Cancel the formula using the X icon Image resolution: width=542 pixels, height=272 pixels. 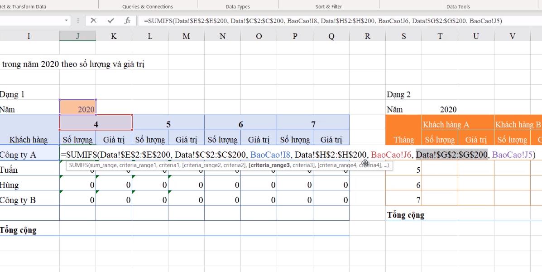pyautogui.click(x=93, y=20)
